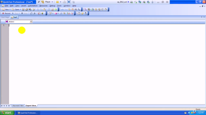The image size is (206, 115).
Task: Open the File menu
Action: tap(6, 6)
